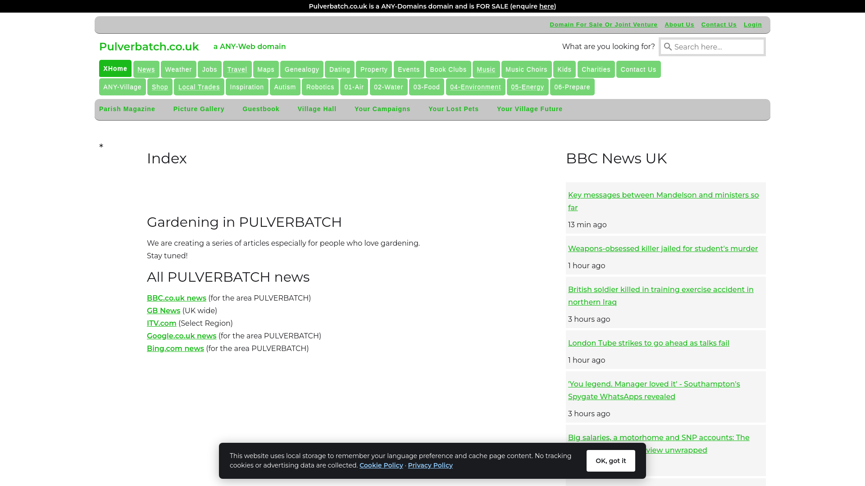
Task: Click the '13 min ago' timestamp
Action: click(587, 225)
